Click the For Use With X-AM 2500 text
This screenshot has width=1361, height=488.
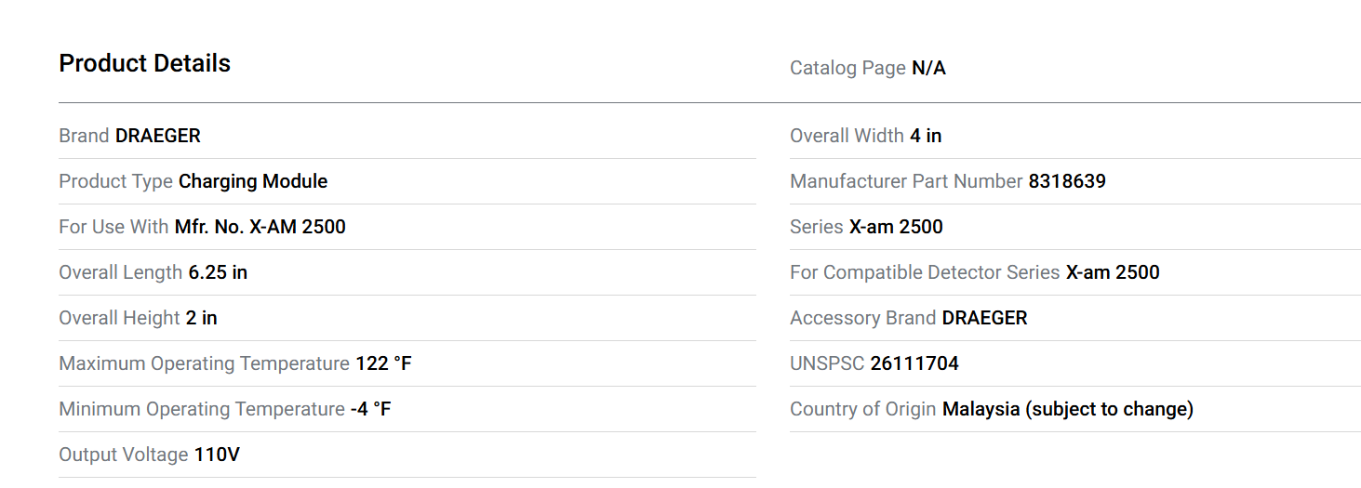260,227
